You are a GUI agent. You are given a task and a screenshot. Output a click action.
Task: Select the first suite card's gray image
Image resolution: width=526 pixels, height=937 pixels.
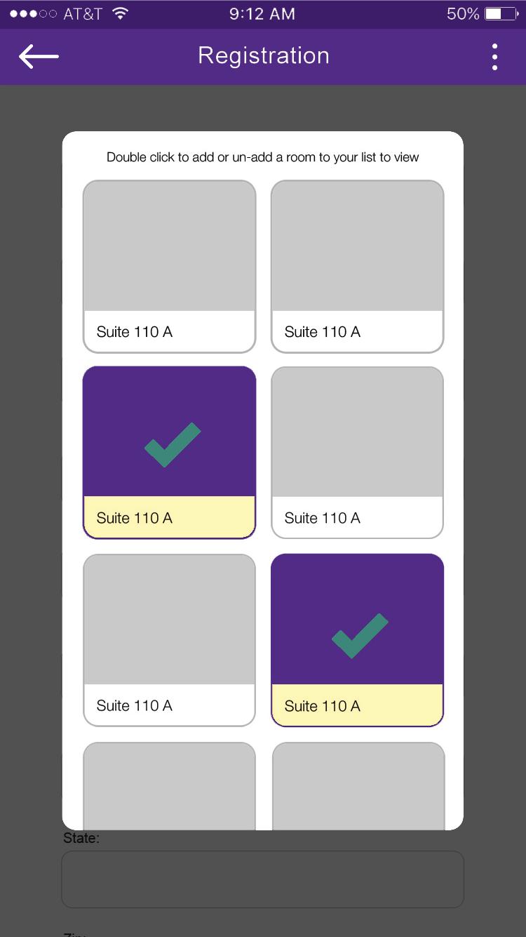point(169,246)
